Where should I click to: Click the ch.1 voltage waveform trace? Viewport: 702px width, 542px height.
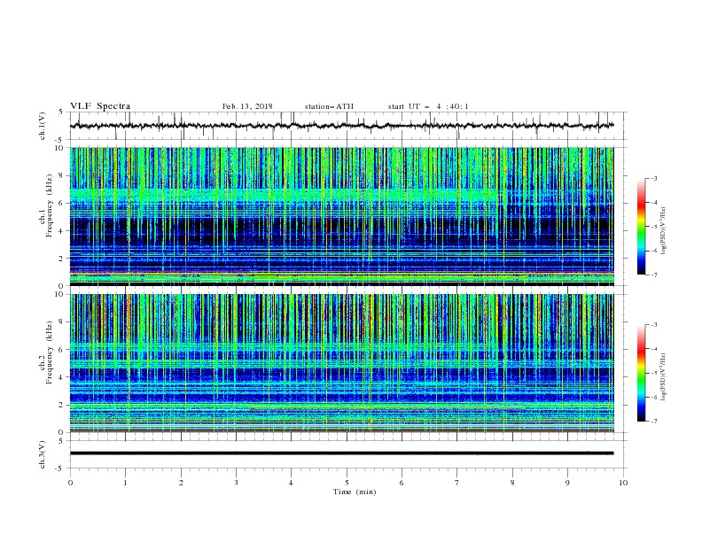[x=341, y=126]
